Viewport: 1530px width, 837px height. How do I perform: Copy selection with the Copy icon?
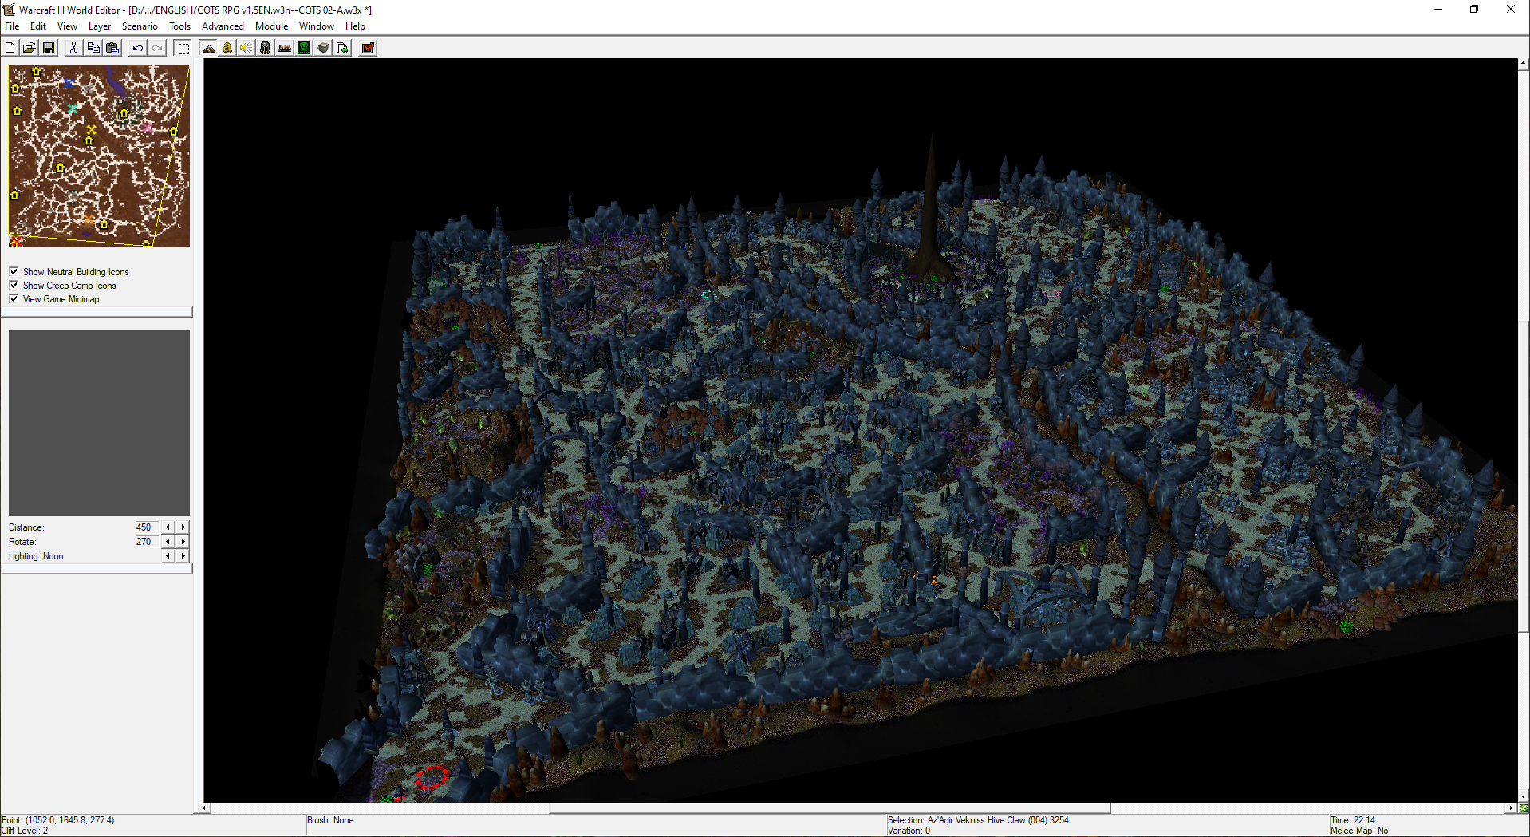93,48
